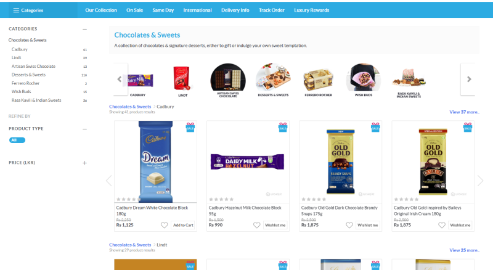
Task: Click View 37 more link
Action: click(x=464, y=112)
